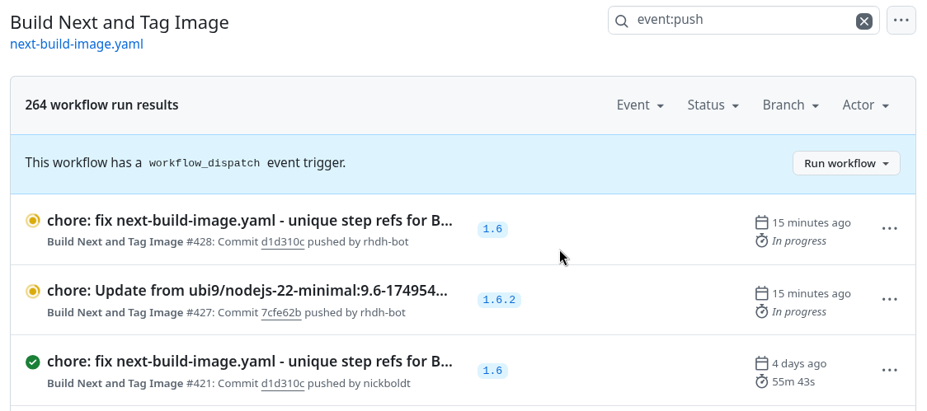Open the three-dot menu for run #421

pyautogui.click(x=889, y=371)
